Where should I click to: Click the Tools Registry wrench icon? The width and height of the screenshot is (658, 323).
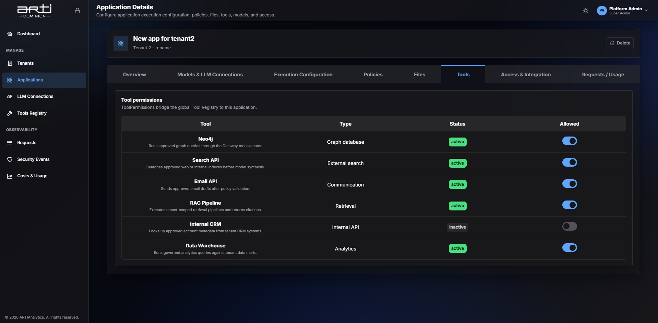(10, 113)
